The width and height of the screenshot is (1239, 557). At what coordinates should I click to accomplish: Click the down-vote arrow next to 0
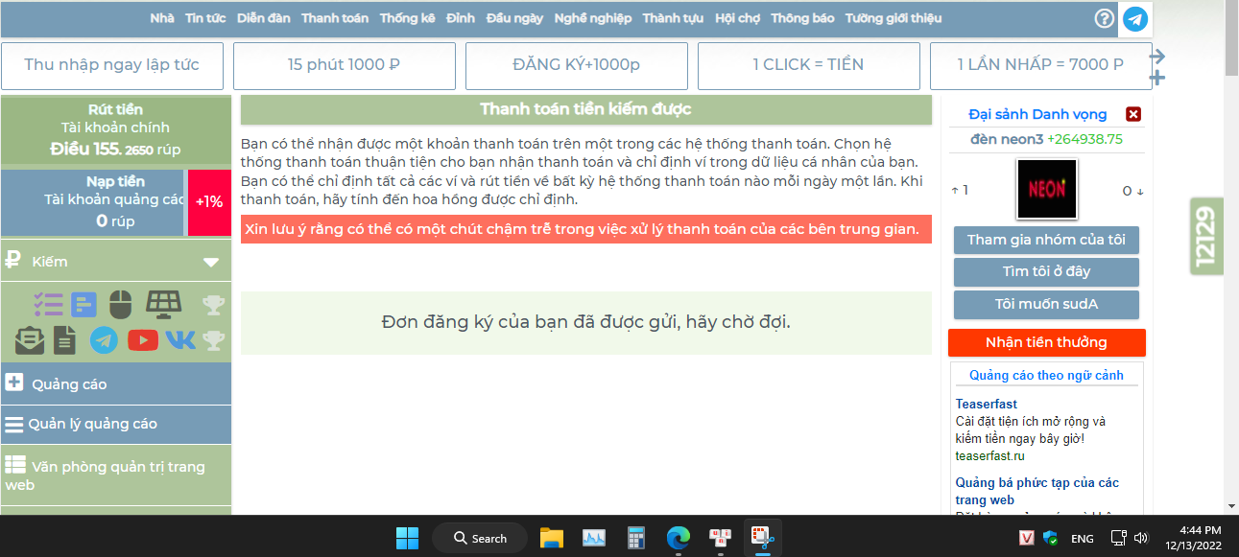click(x=1140, y=191)
